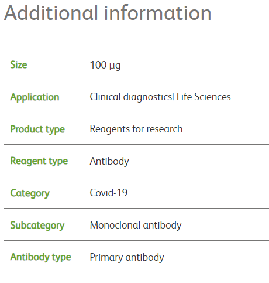The image size is (269, 283).
Task: Select the Category label
Action: (30, 193)
